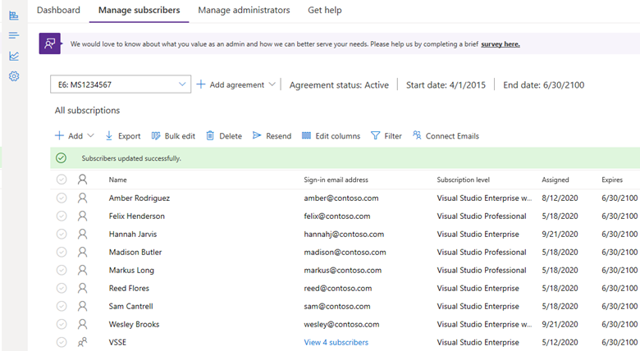The width and height of the screenshot is (640, 351).
Task: Click the purple feedback survey icon
Action: tap(50, 43)
